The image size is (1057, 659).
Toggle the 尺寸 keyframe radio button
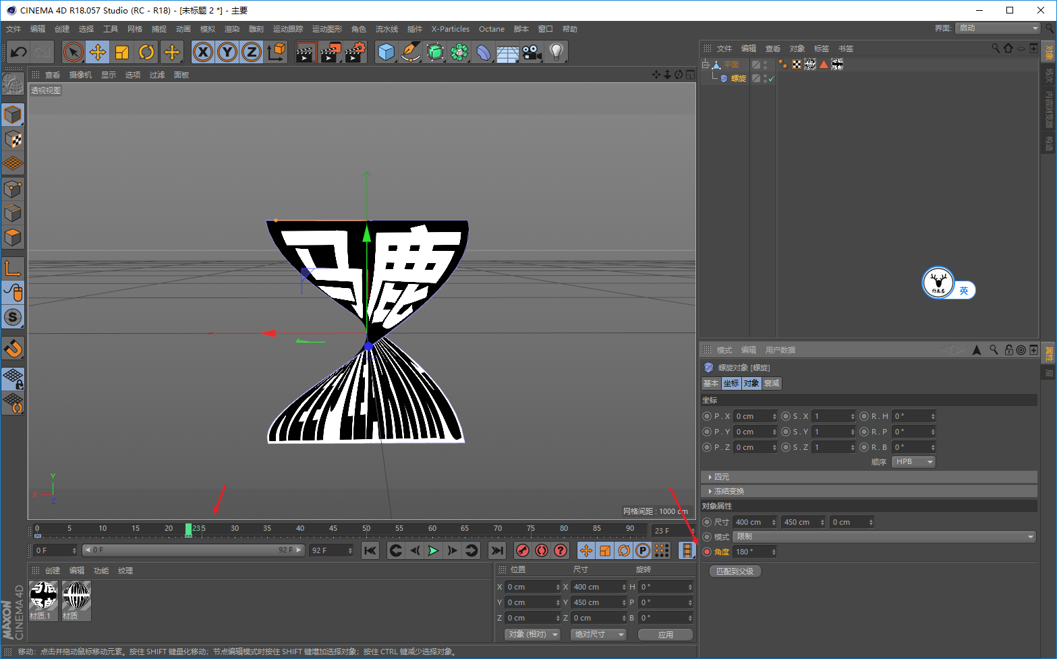click(x=707, y=522)
